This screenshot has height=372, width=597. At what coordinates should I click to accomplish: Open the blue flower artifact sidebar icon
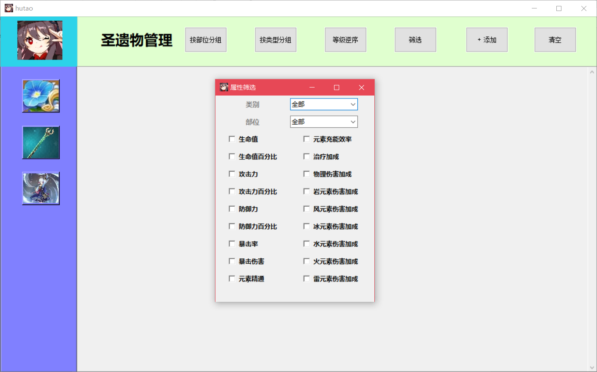click(x=41, y=96)
